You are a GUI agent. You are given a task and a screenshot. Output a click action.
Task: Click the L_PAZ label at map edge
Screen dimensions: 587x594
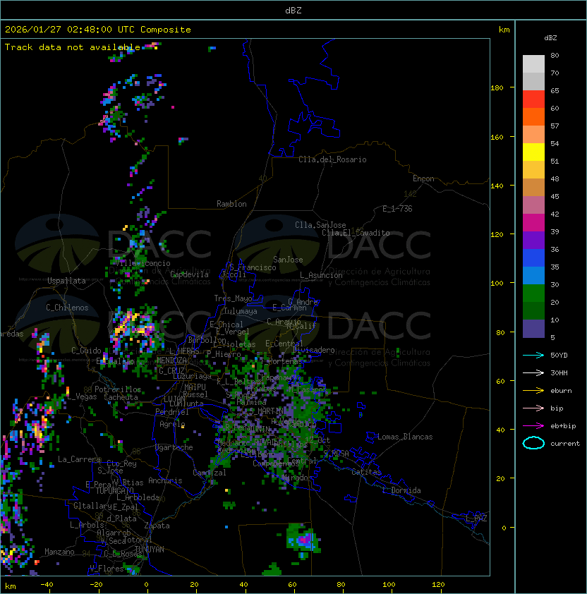tap(476, 519)
